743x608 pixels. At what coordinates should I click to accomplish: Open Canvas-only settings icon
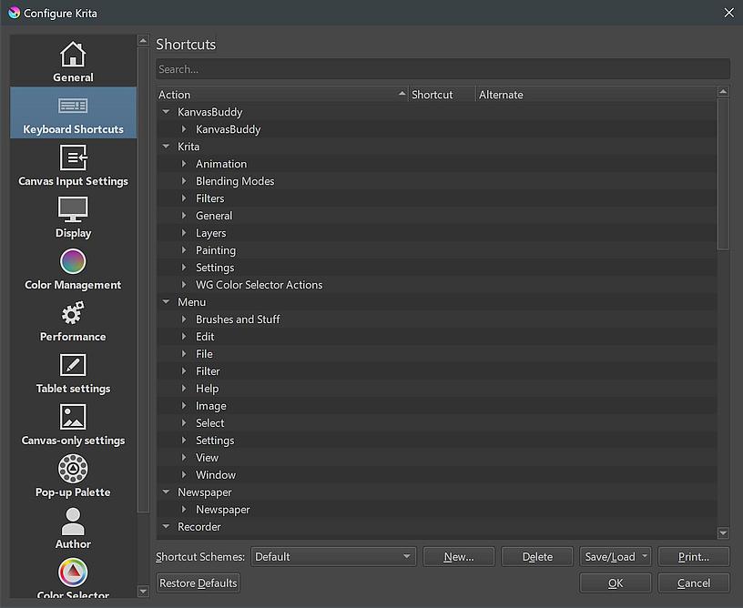[x=73, y=418]
